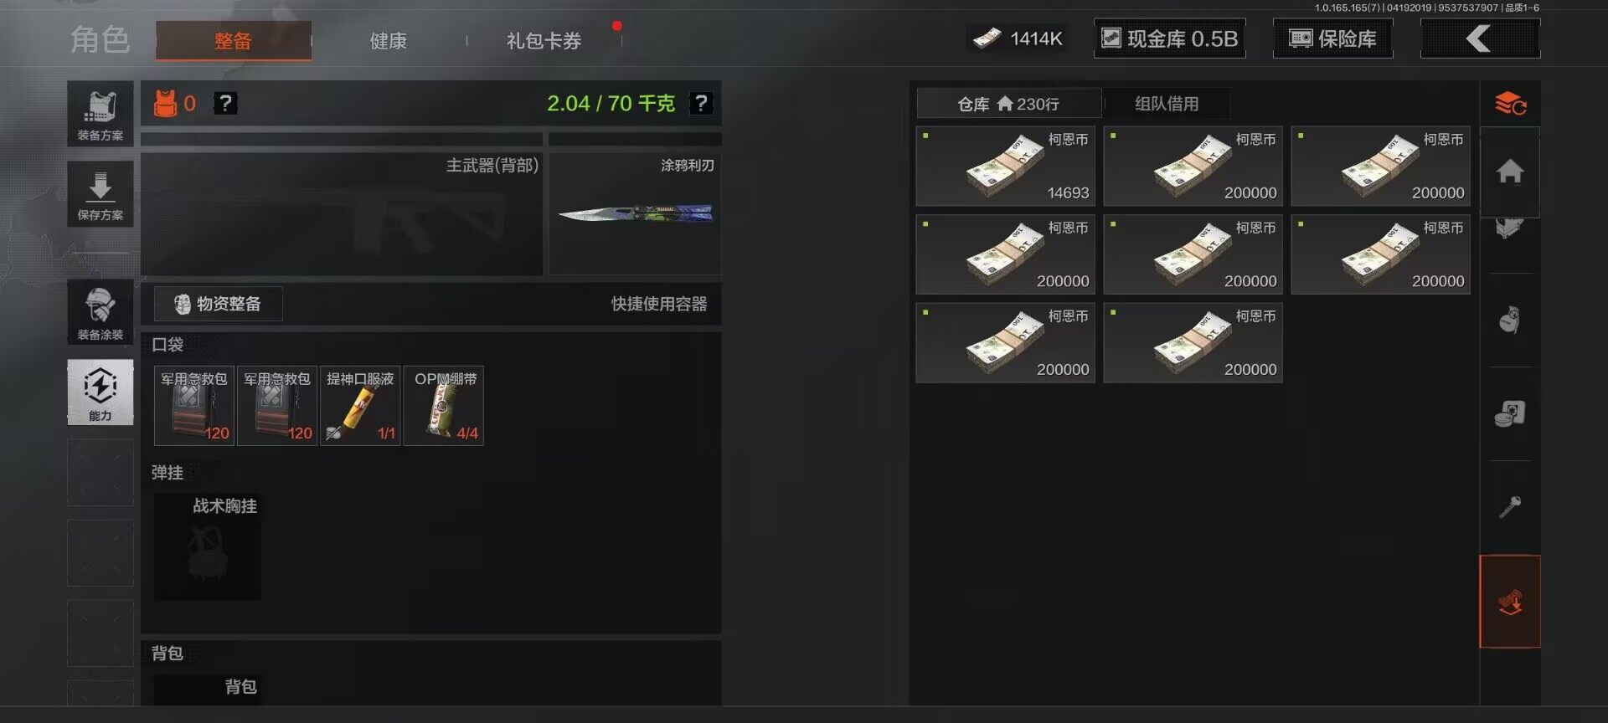Select the key category filter icon
The width and height of the screenshot is (1608, 723).
click(x=1510, y=506)
